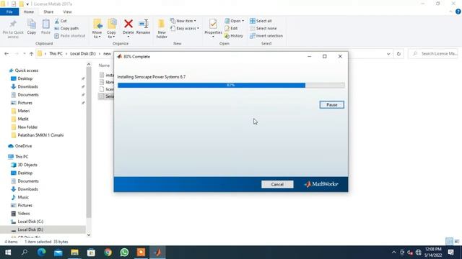This screenshot has width=462, height=259.
Task: Open recent locations dropdown arrow
Action: (24, 54)
